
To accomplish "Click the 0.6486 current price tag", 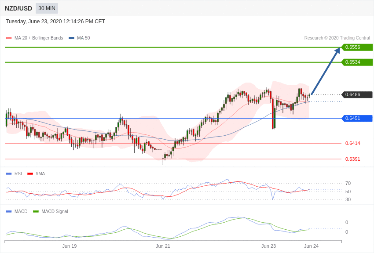I will click(357, 95).
